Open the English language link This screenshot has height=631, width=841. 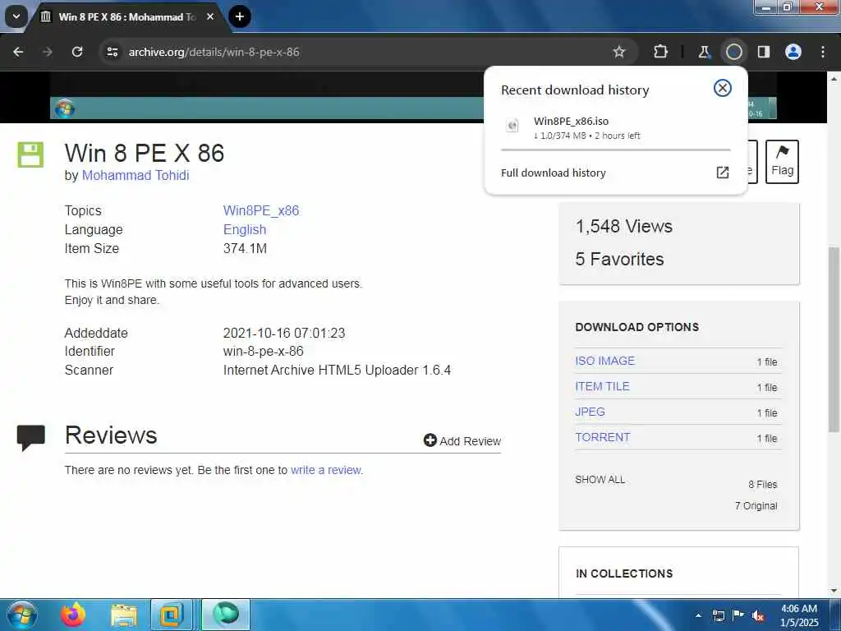(x=245, y=230)
